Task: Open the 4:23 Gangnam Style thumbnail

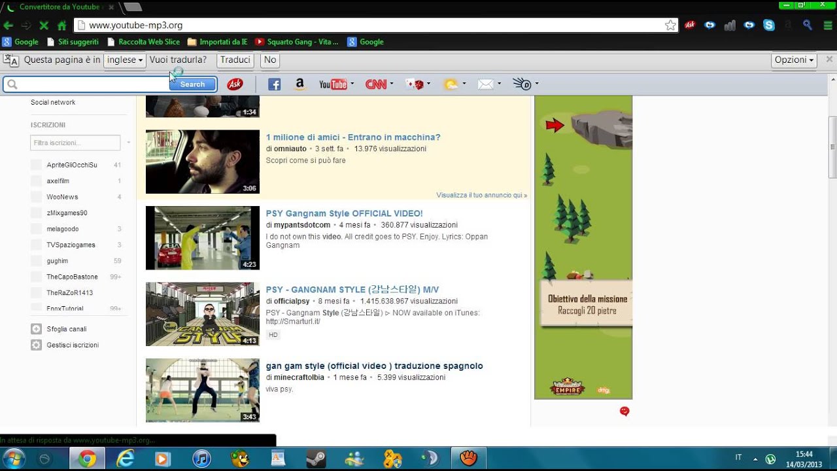Action: click(203, 238)
